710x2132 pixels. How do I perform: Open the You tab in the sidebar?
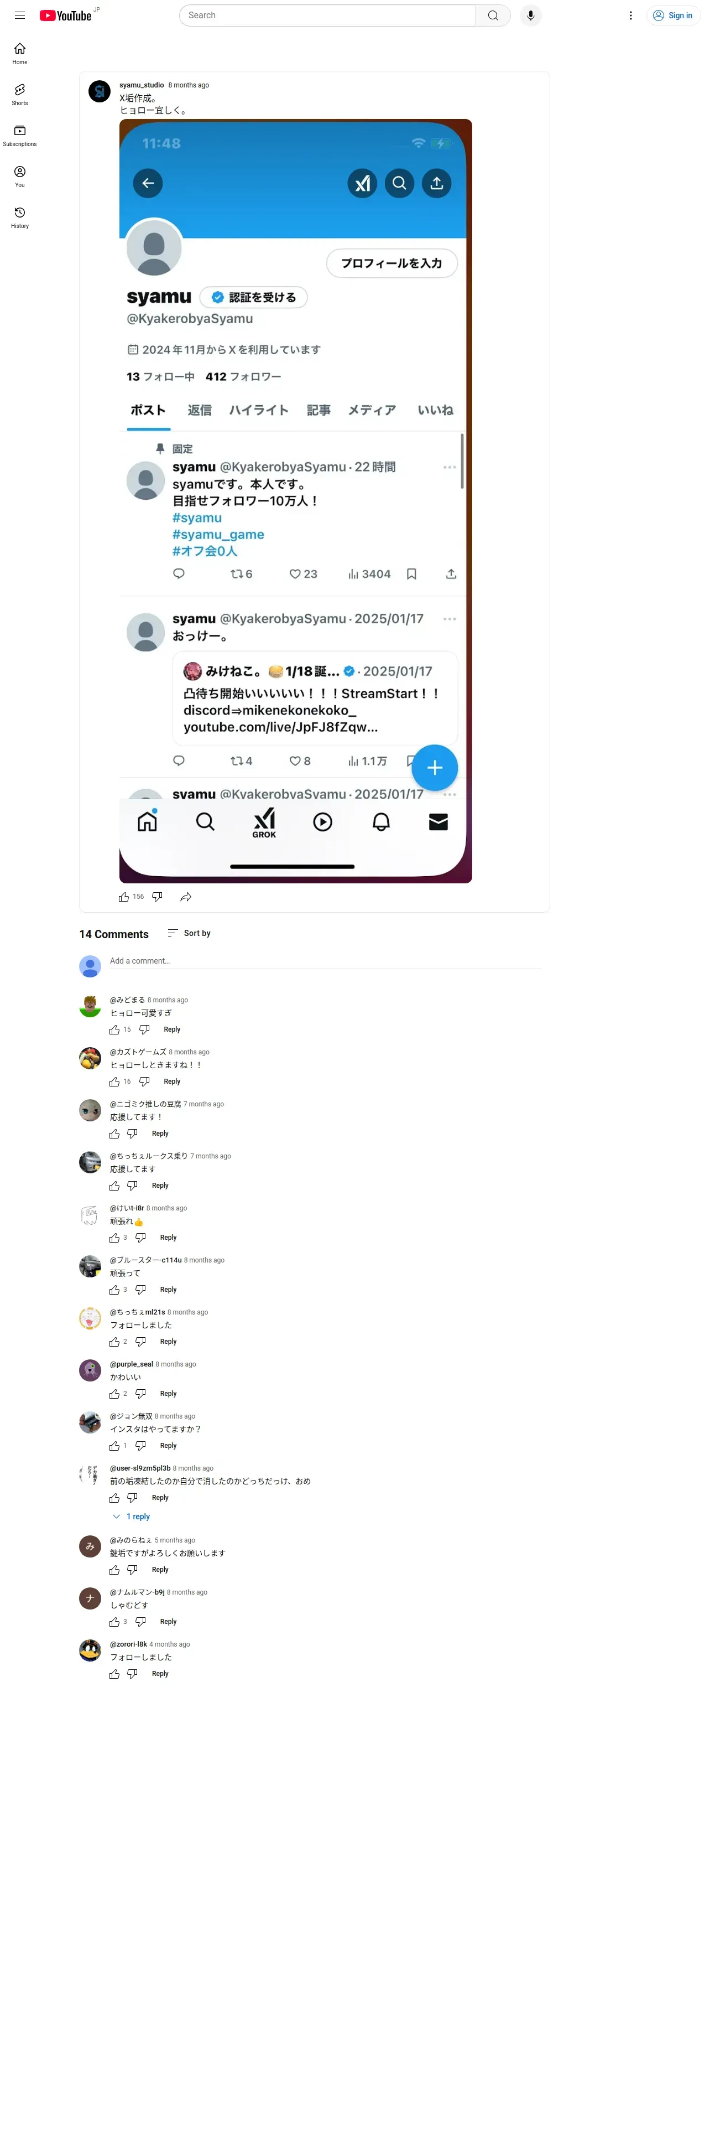click(x=20, y=177)
